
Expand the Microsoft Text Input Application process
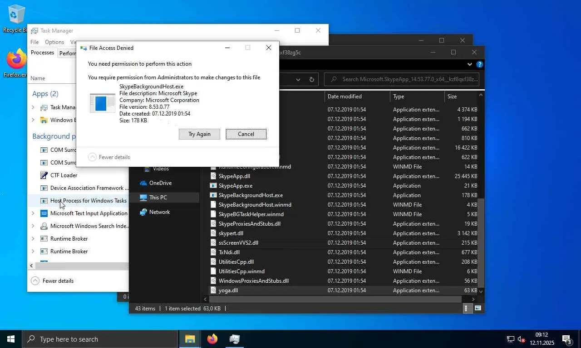[x=33, y=213]
